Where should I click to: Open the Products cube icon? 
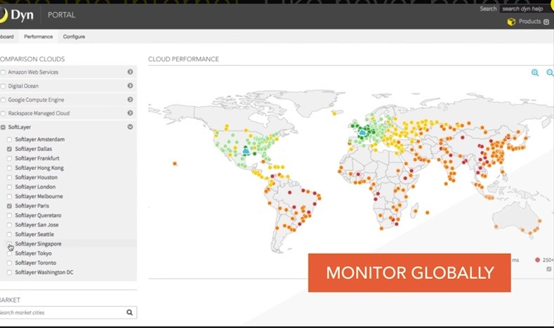[x=511, y=22]
